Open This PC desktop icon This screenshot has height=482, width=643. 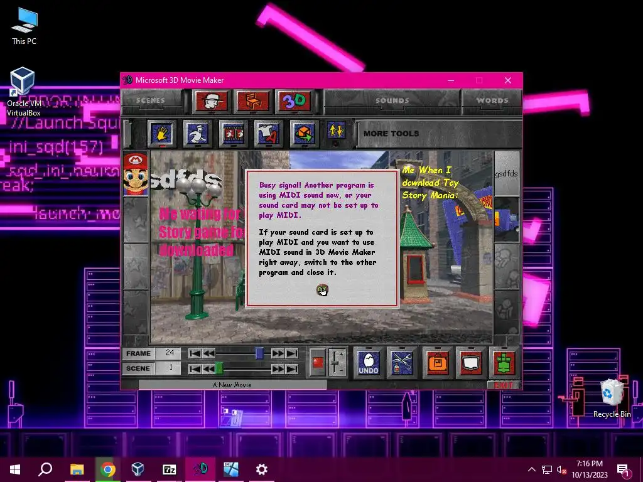[x=24, y=26]
